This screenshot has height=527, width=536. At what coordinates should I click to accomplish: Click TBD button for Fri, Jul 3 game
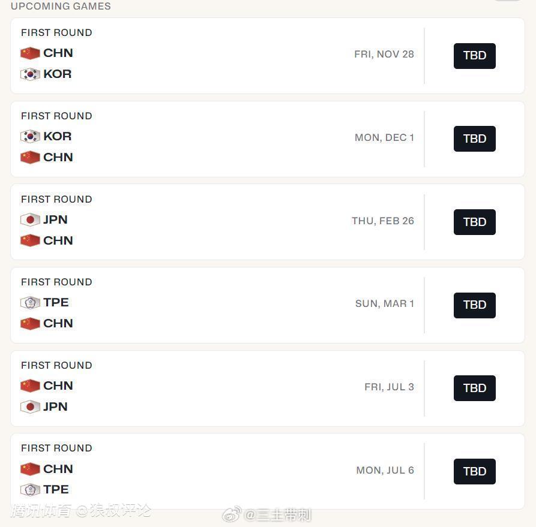click(x=474, y=389)
